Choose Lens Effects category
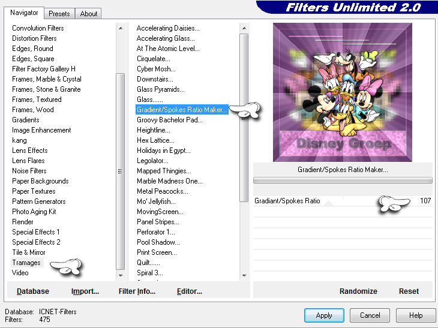This screenshot has height=328, width=438. [29, 151]
